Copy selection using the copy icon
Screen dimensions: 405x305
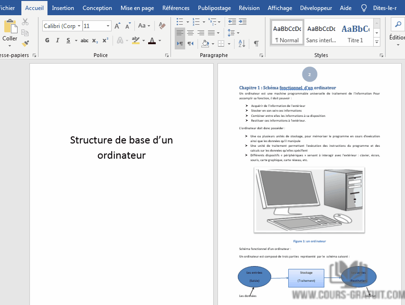(x=25, y=33)
